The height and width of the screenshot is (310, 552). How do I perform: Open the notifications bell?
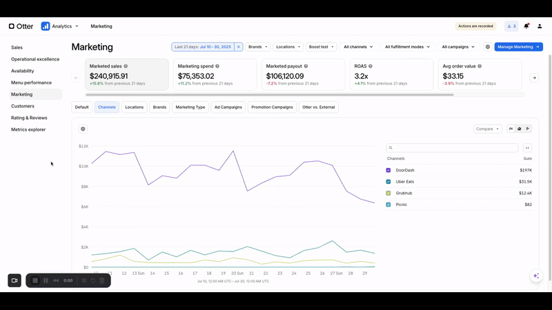pos(526,26)
